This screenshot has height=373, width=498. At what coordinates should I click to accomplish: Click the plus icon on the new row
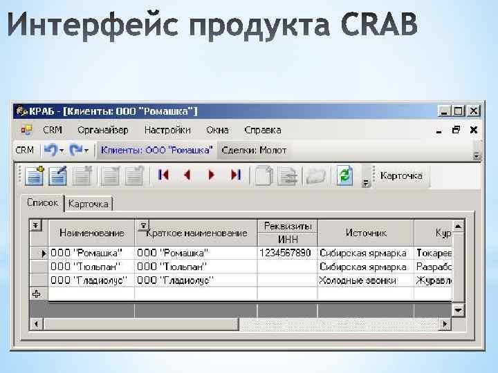coord(37,294)
